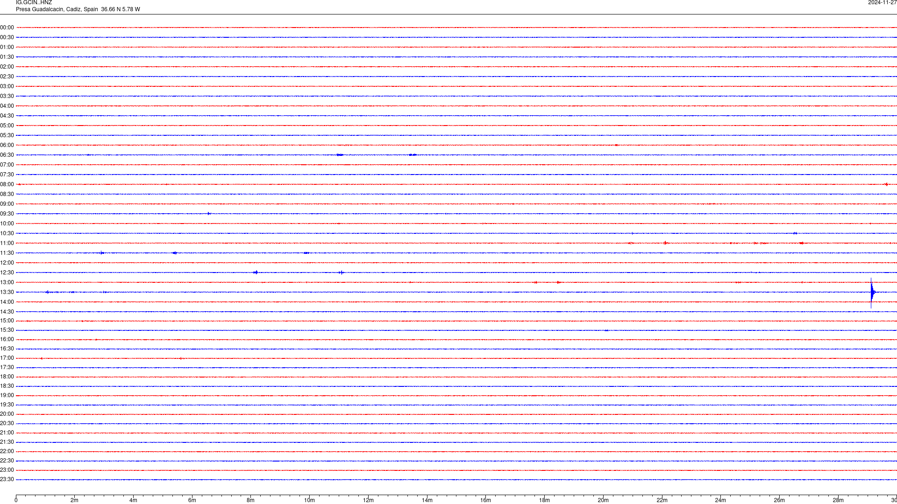This screenshot has height=504, width=897.
Task: Click the 00:00 row time label
Action: coord(7,28)
